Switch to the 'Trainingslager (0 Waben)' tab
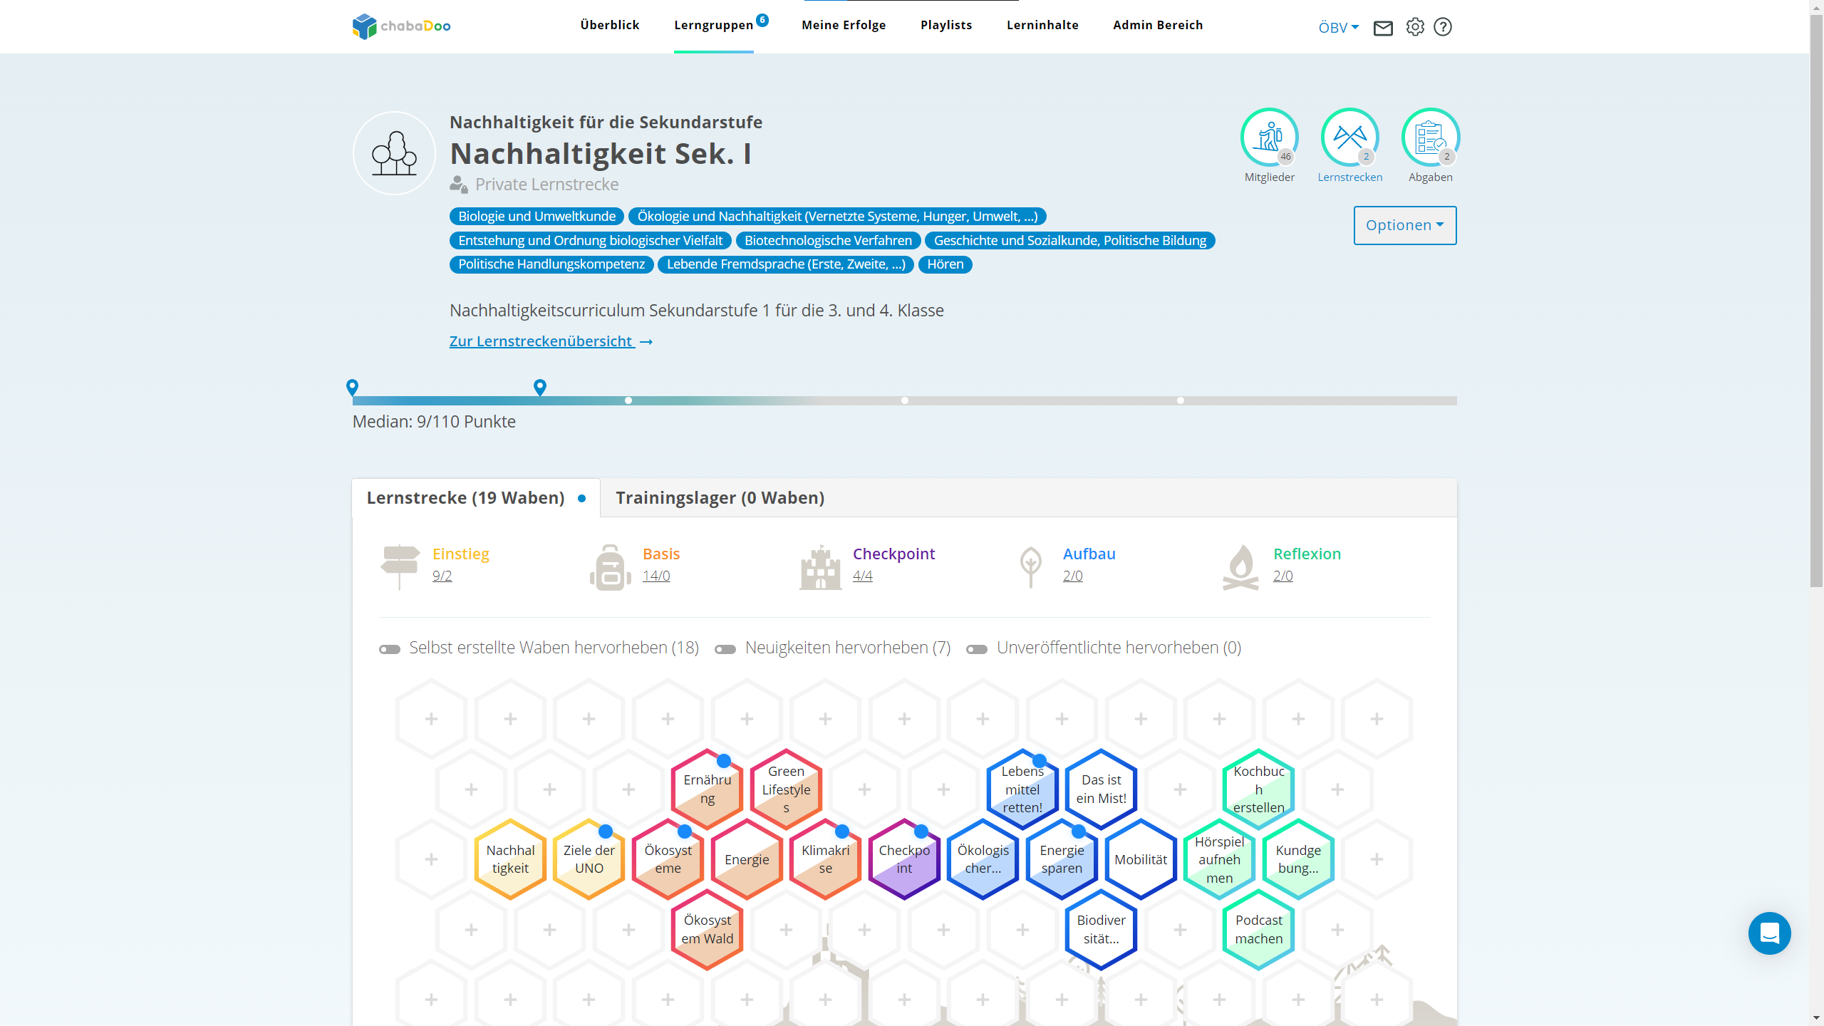1824x1026 pixels. tap(720, 497)
